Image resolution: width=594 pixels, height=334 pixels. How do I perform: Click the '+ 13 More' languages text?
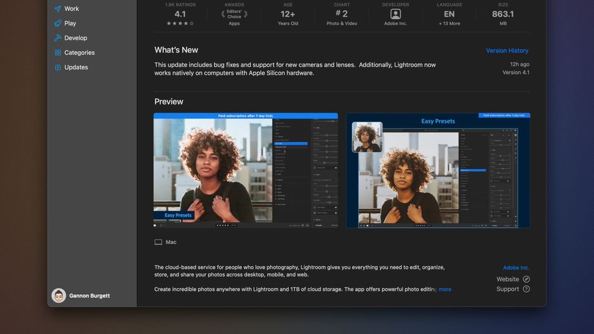[449, 23]
